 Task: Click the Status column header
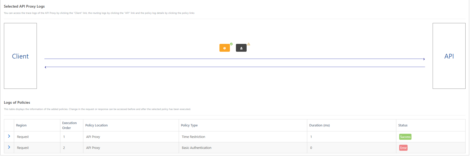(403, 125)
